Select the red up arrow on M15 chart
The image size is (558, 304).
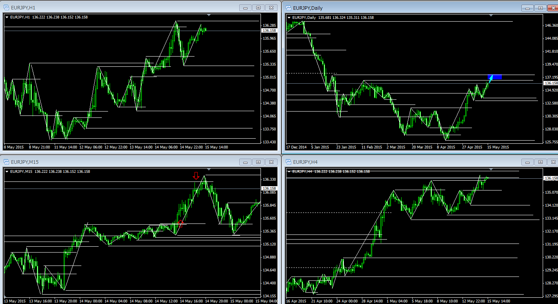(180, 224)
